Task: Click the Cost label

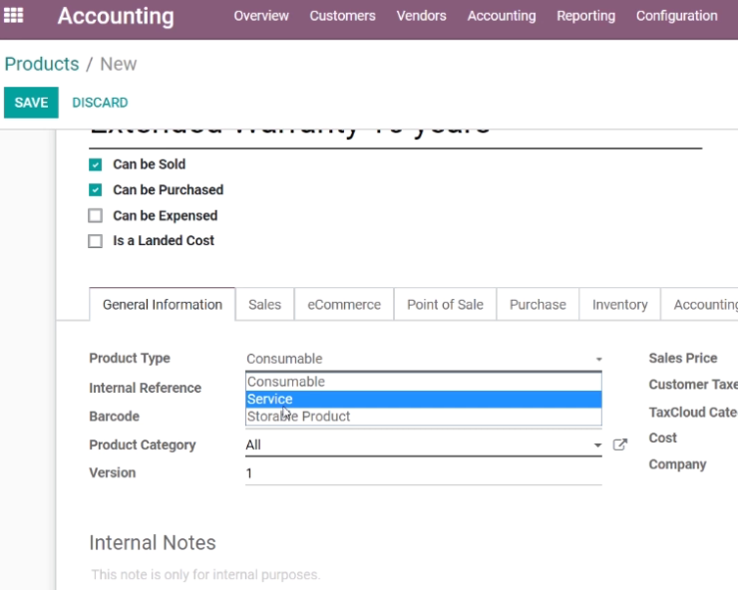Action: click(x=662, y=439)
